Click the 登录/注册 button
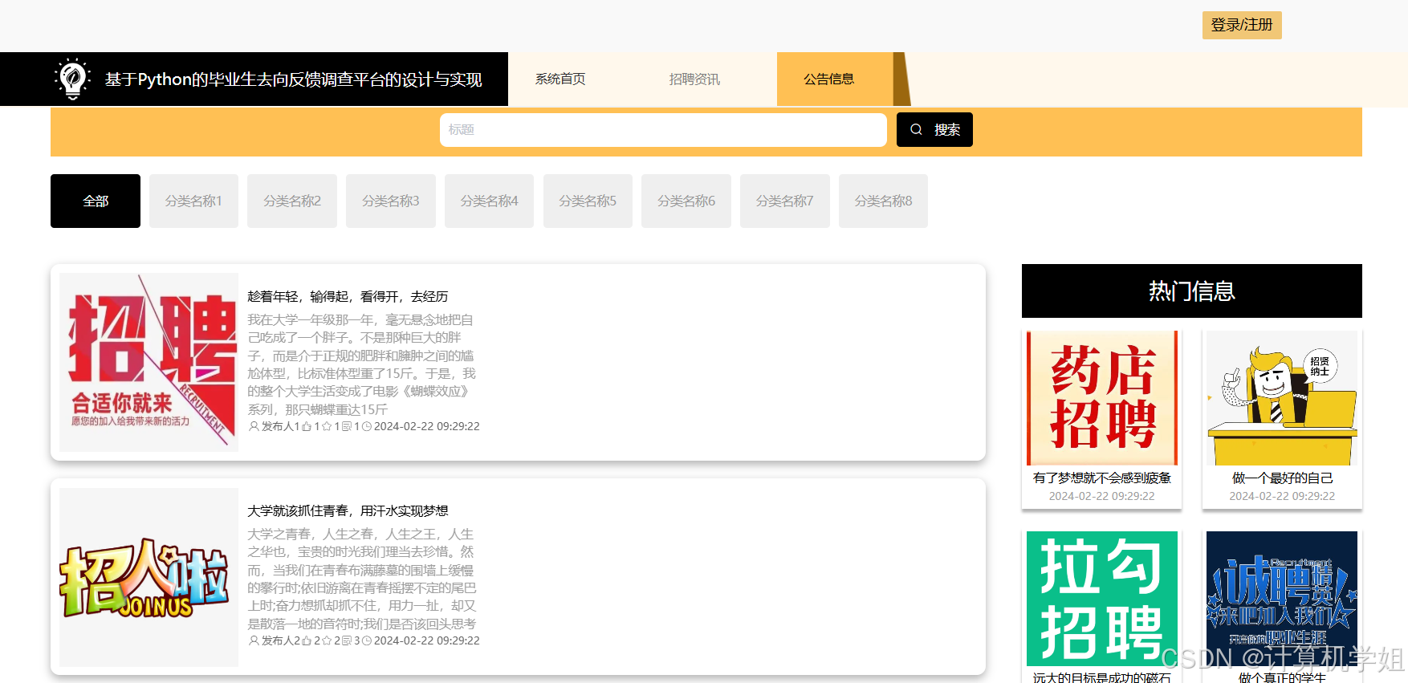This screenshot has height=683, width=1408. [x=1242, y=25]
